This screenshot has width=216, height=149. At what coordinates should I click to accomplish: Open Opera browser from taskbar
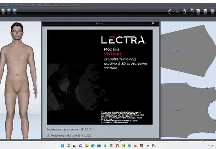(117, 146)
